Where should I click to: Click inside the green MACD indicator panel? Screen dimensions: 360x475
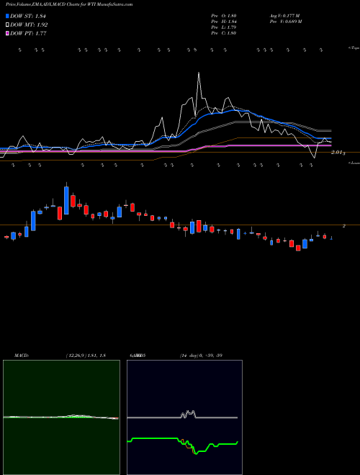[61, 417]
